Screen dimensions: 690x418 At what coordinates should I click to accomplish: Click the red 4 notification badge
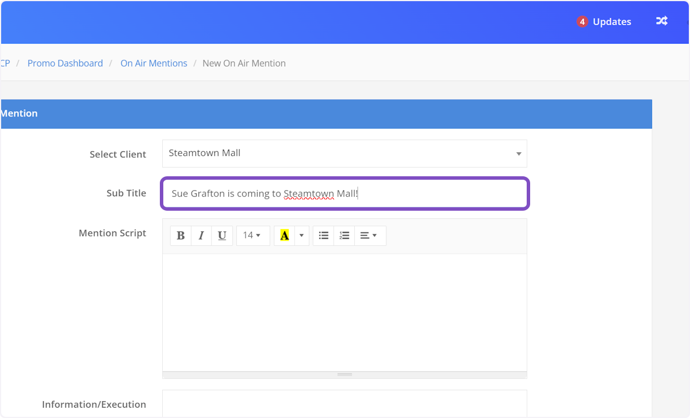point(582,22)
